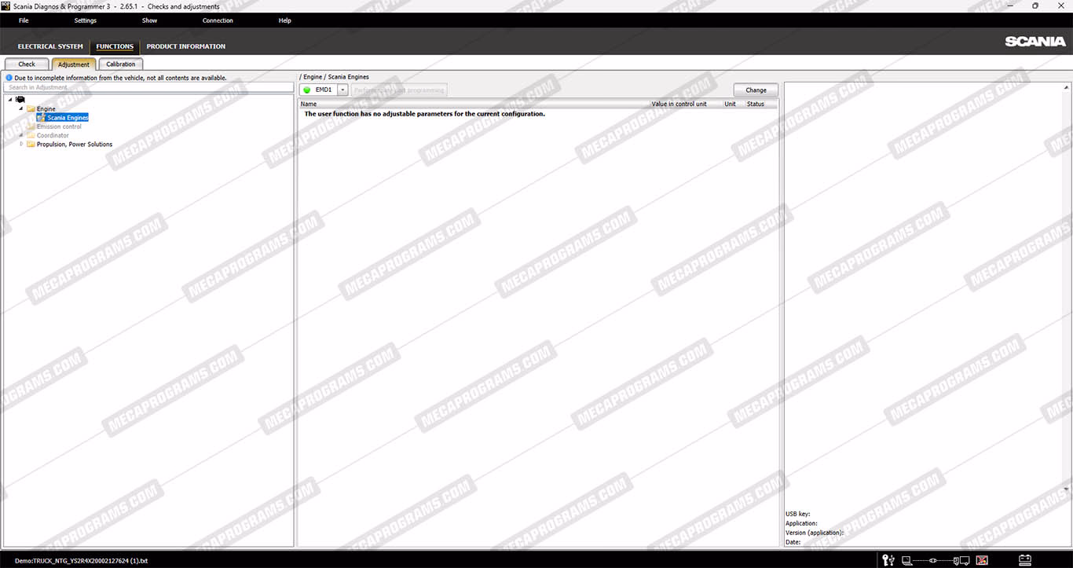Click the Change button
This screenshot has width=1073, height=568.
point(756,90)
